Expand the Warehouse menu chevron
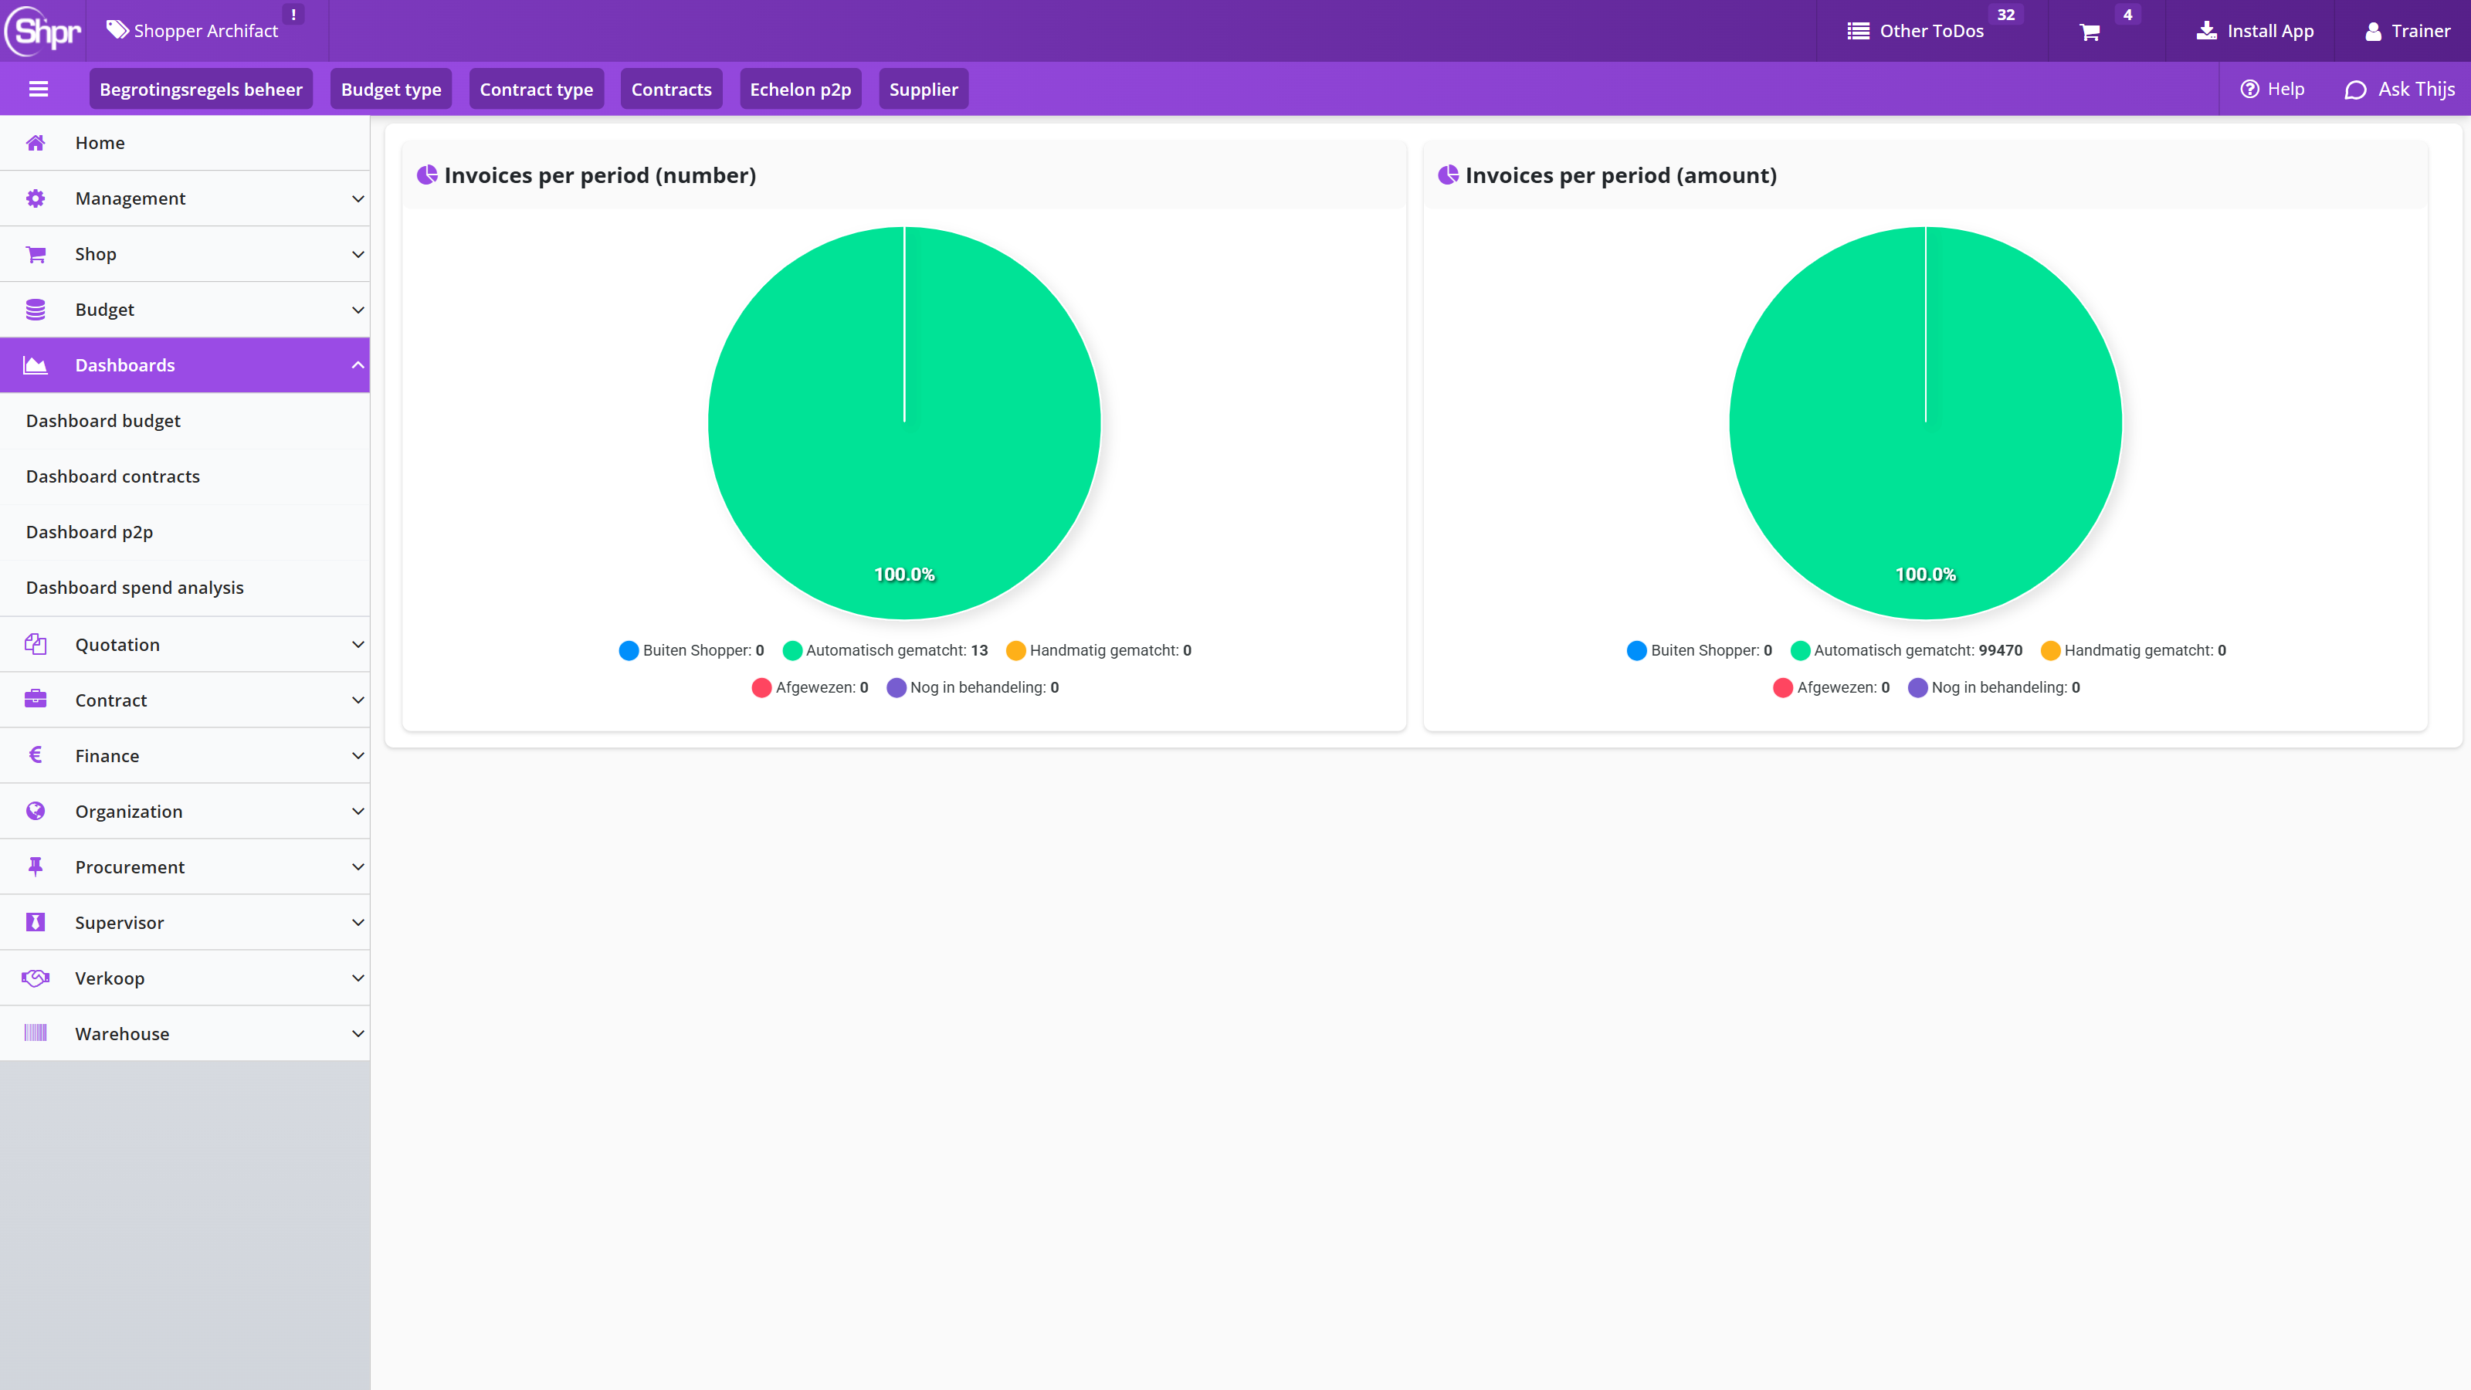2471x1390 pixels. 358,1033
